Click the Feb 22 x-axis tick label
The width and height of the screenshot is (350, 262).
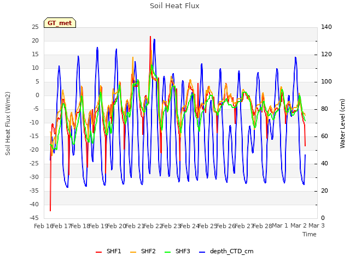click(153, 226)
